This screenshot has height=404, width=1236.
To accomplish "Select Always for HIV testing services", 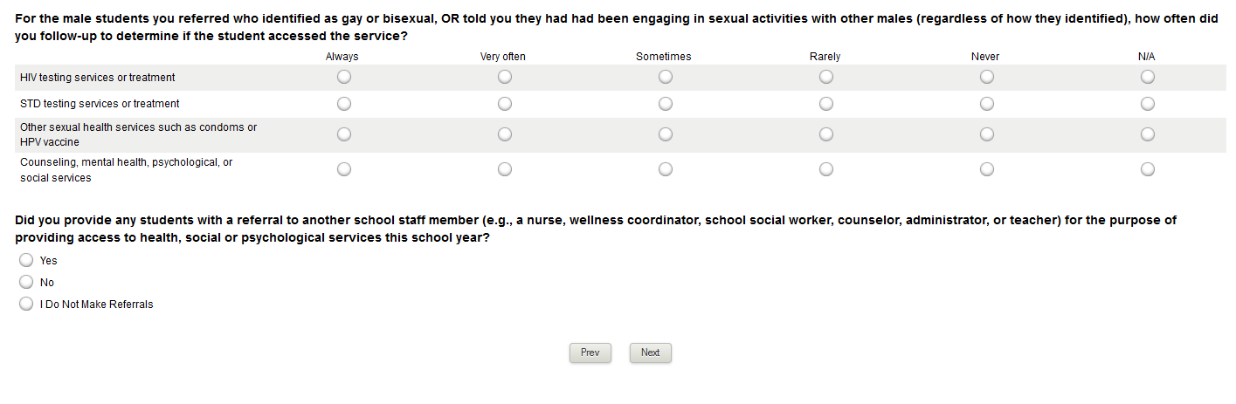I will [x=343, y=77].
